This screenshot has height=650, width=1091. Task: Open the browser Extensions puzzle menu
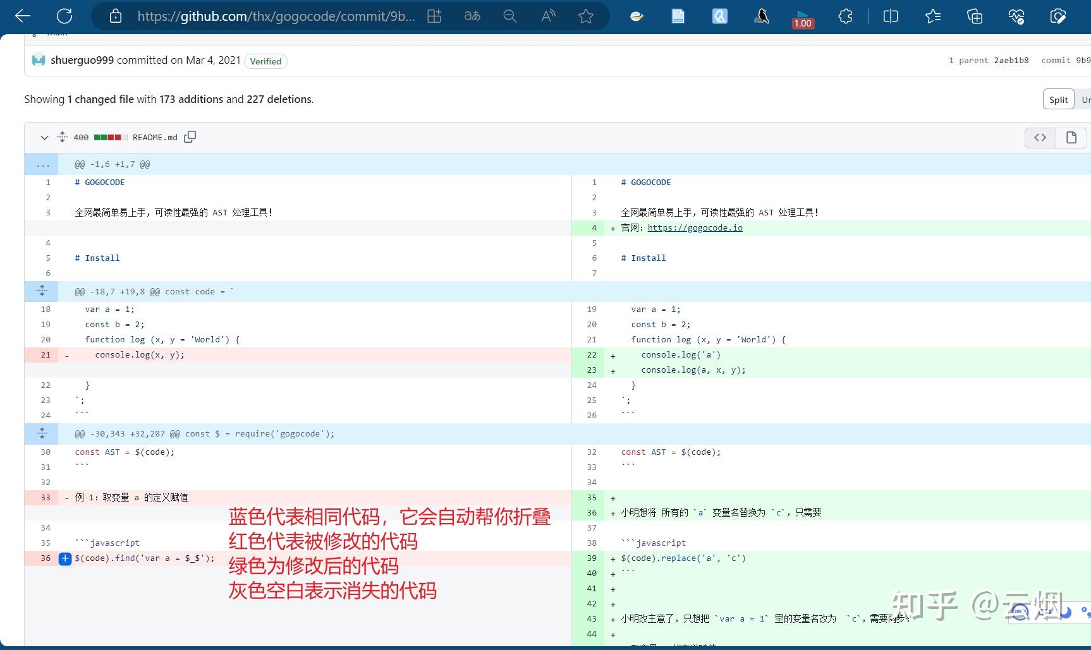[845, 16]
